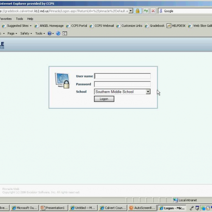Click the User name input field
The width and height of the screenshot is (212, 212).
point(123,76)
